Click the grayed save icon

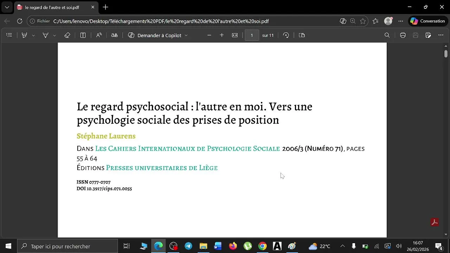click(x=416, y=35)
